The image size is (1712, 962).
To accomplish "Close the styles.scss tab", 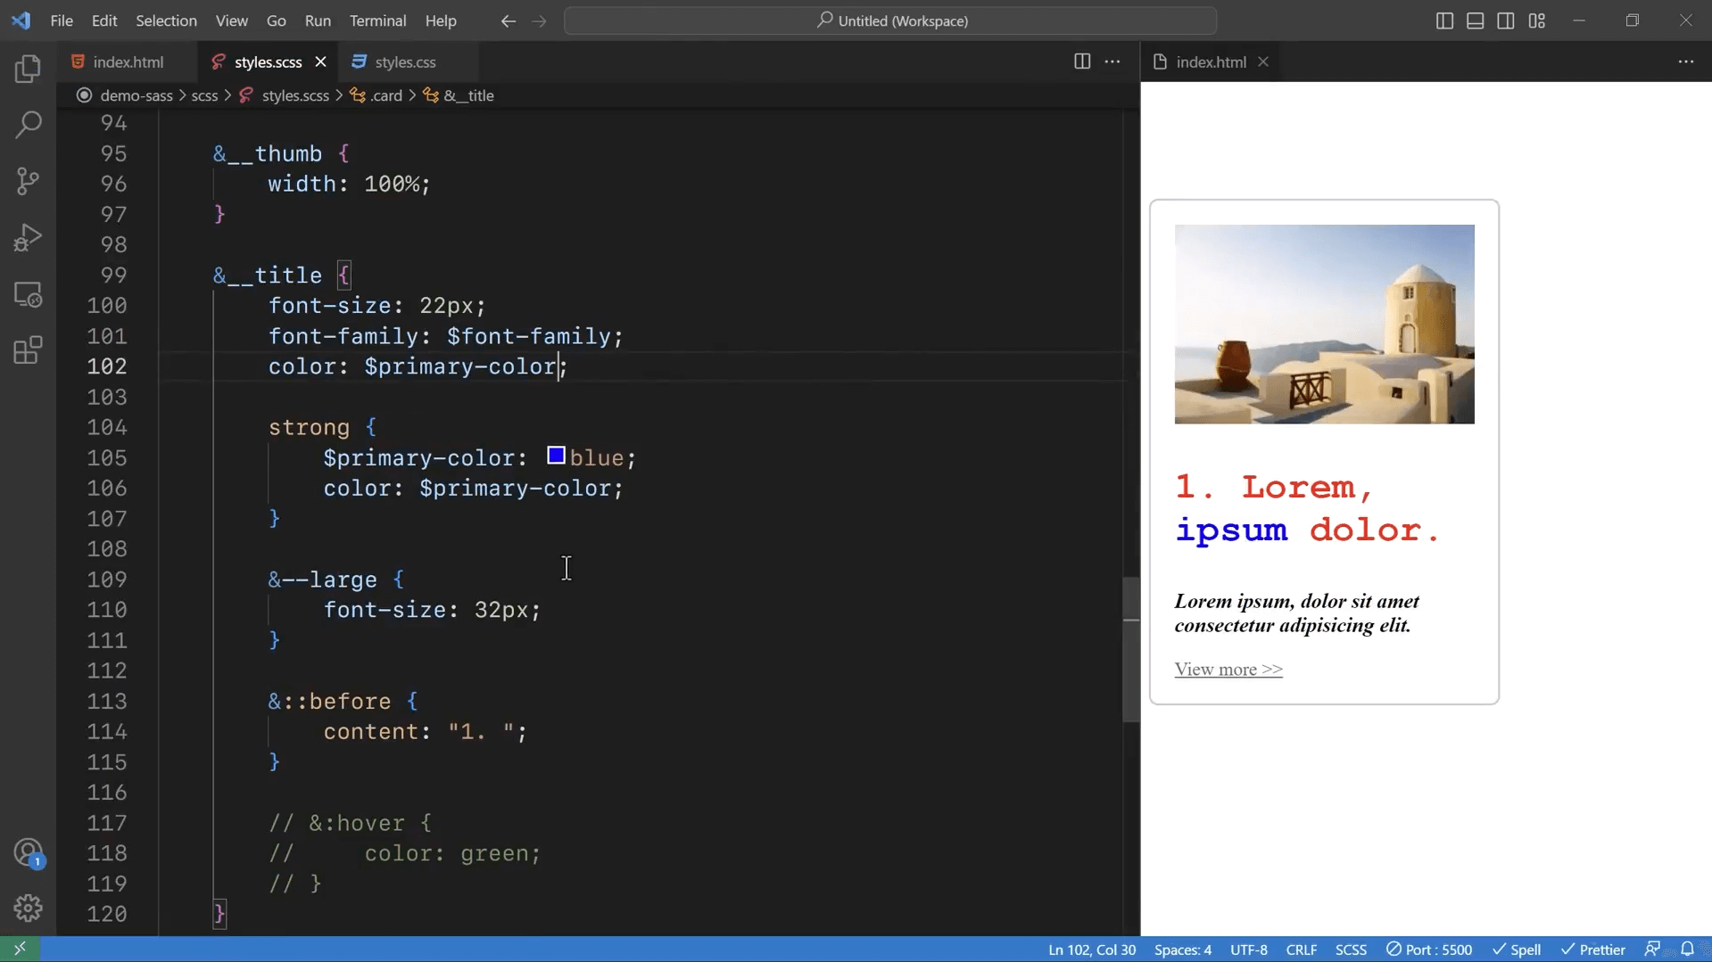I will pos(320,62).
